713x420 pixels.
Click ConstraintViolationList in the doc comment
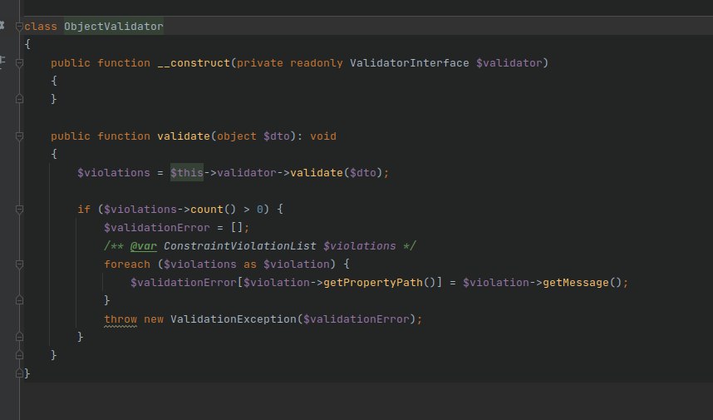tap(240, 246)
